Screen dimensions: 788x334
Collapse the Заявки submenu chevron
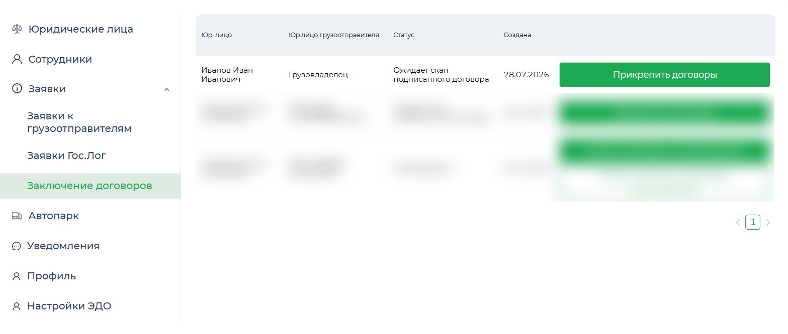point(167,89)
